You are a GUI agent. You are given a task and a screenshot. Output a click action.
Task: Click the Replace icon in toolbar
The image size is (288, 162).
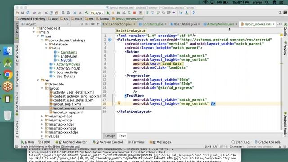coord(68,13)
